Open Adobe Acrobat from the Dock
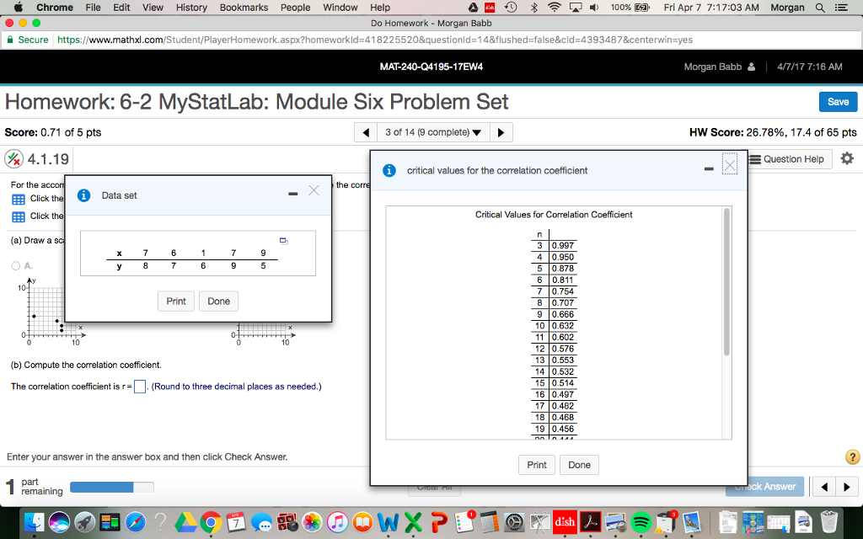 coord(590,522)
